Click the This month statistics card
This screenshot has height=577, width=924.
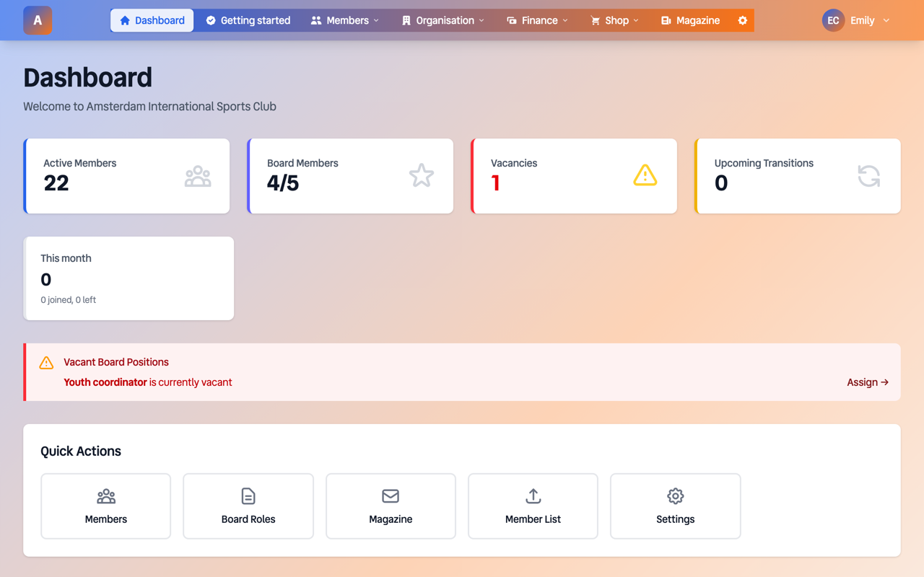(x=128, y=278)
